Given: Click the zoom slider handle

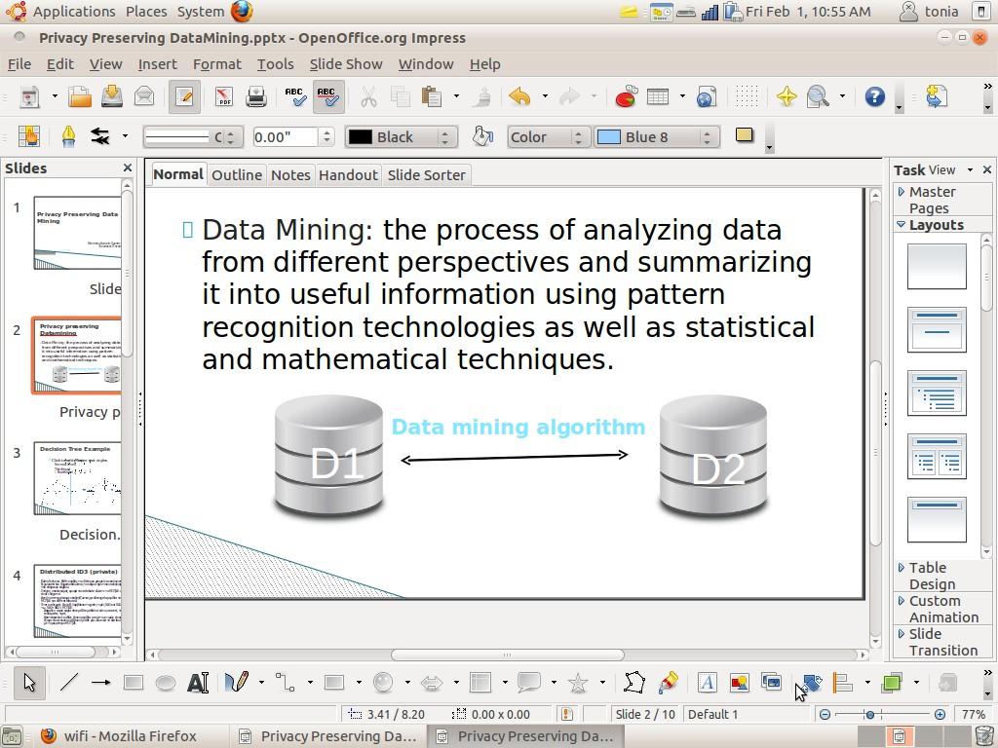Looking at the screenshot, I should pos(869,714).
